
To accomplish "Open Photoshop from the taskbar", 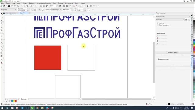I will tap(27, 108).
